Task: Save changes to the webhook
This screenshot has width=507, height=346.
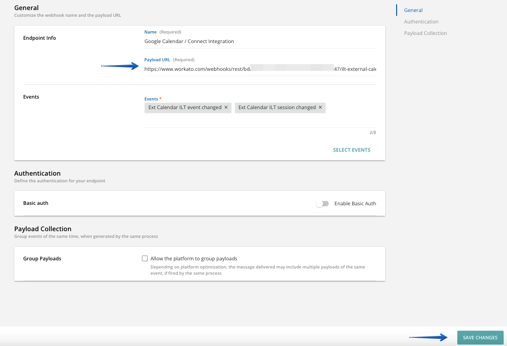Action: click(480, 337)
